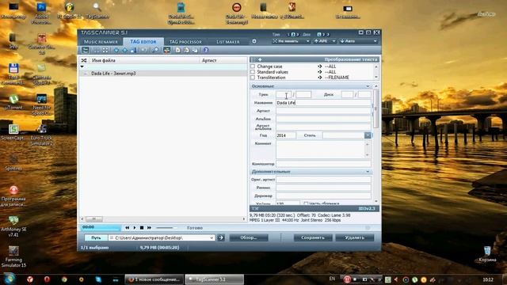The height and width of the screenshot is (285, 507).
Task: Click the multi-page copy toolbar icon
Action: [195, 50]
